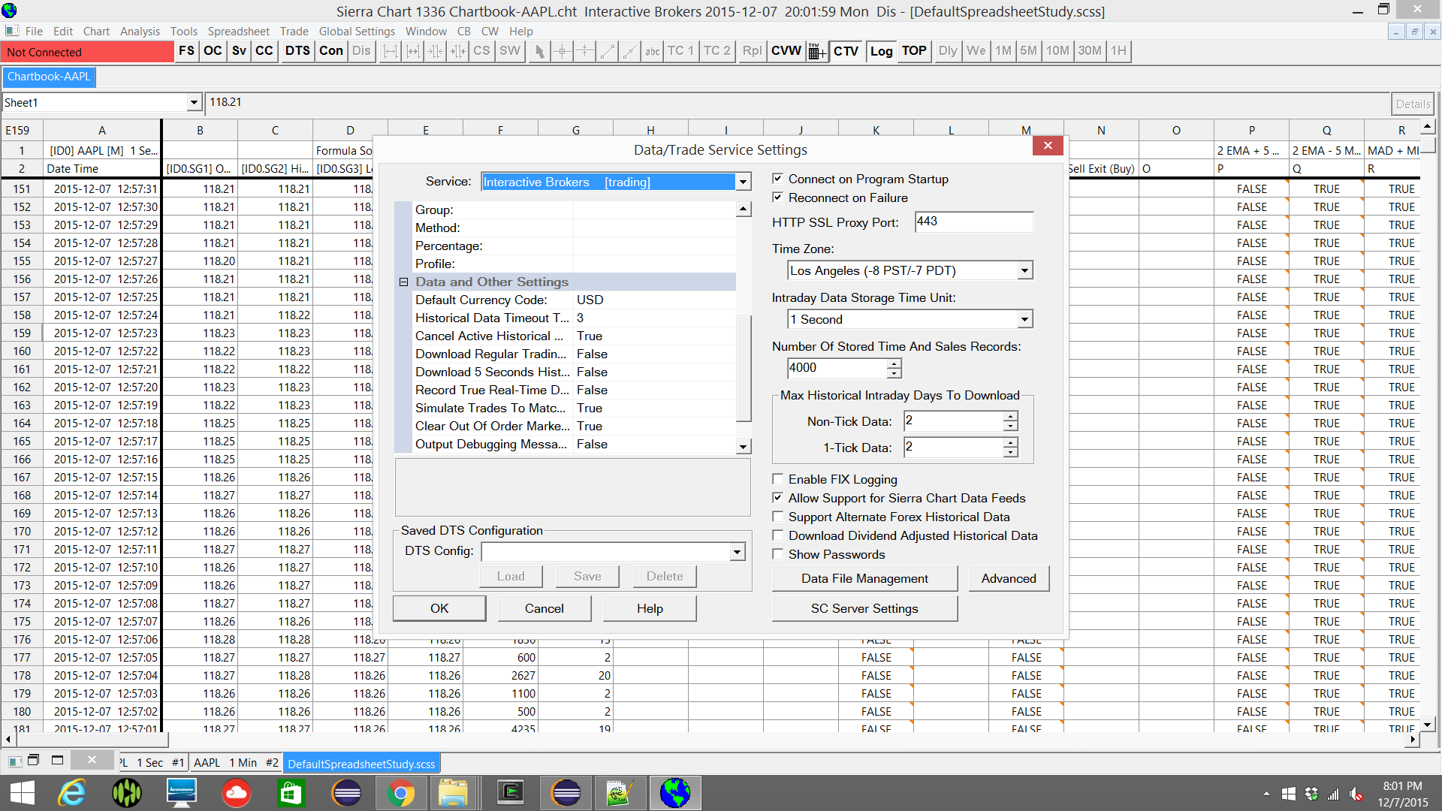Open Internet Explorer in the taskbar
This screenshot has height=811, width=1442.
pos(73,793)
